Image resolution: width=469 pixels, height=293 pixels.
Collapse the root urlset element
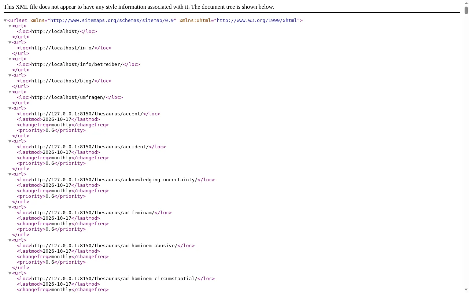[5, 21]
